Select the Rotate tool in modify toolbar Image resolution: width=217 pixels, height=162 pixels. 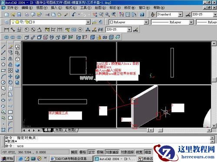(x=10, y=83)
